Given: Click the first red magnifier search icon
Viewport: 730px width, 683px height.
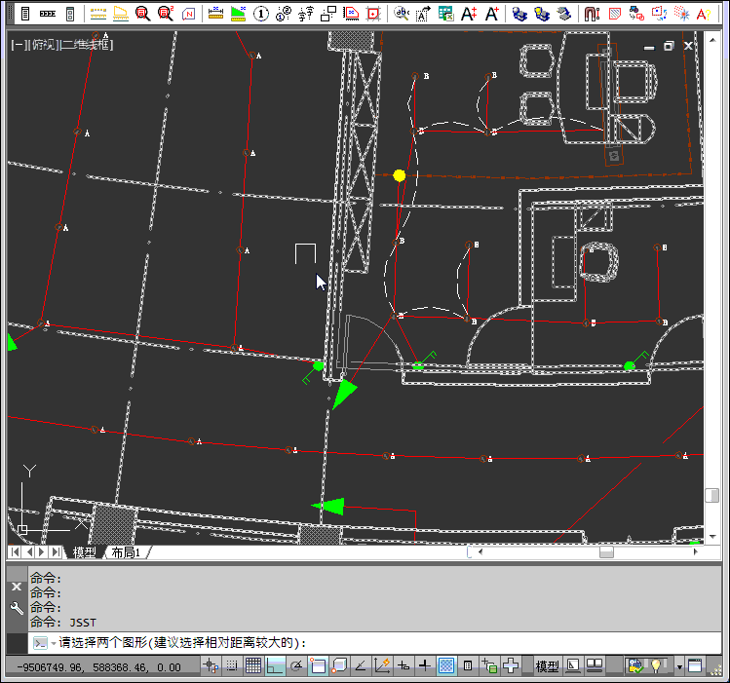Looking at the screenshot, I should [143, 14].
